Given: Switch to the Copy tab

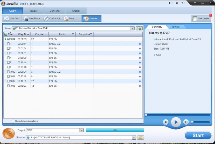Looking at the screenshot, I should point(13,11).
